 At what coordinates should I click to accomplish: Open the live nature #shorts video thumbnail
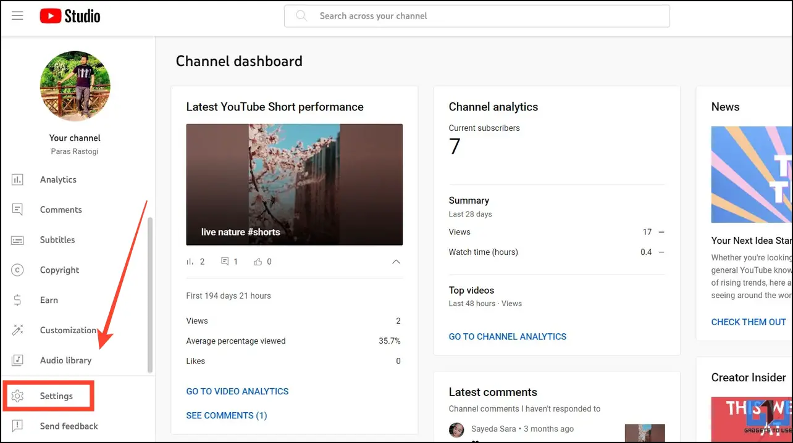pos(295,184)
